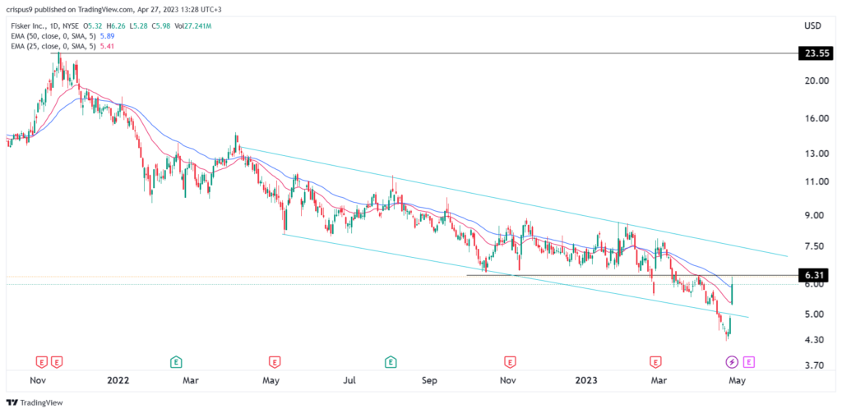This screenshot has width=842, height=413.
Task: Open the red earnings marker above May 2022
Action: pyautogui.click(x=275, y=362)
